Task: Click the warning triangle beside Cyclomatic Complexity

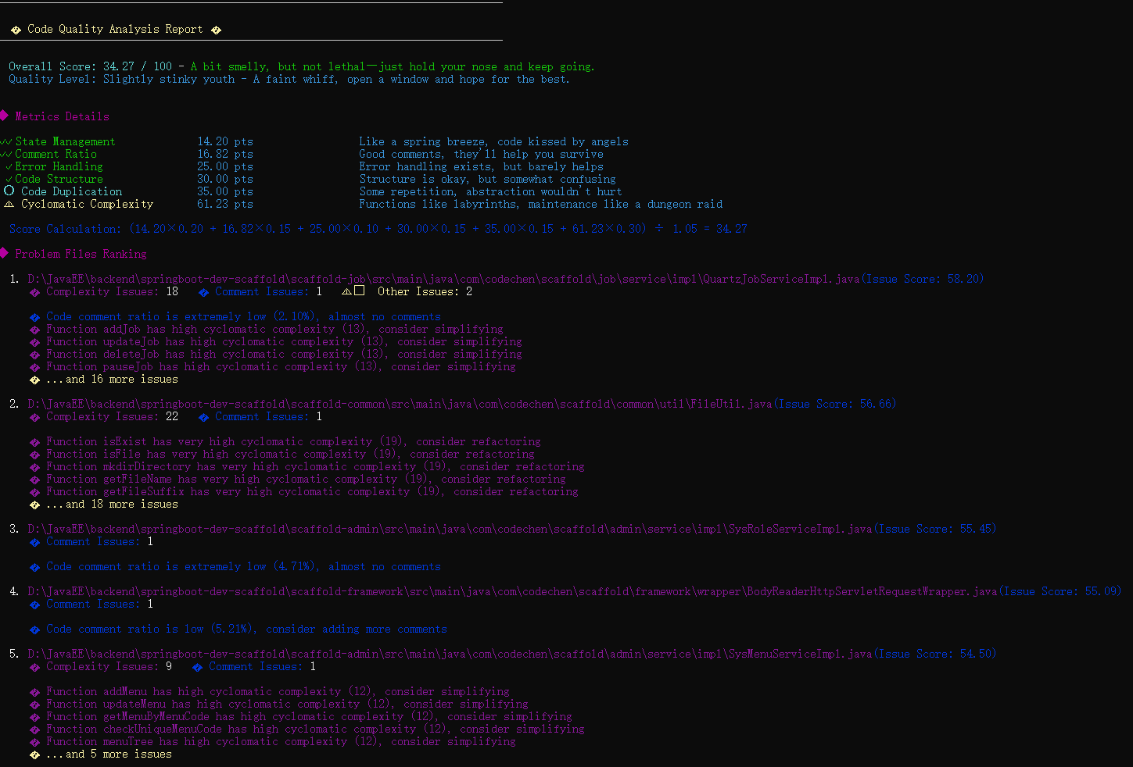Action: (x=9, y=204)
